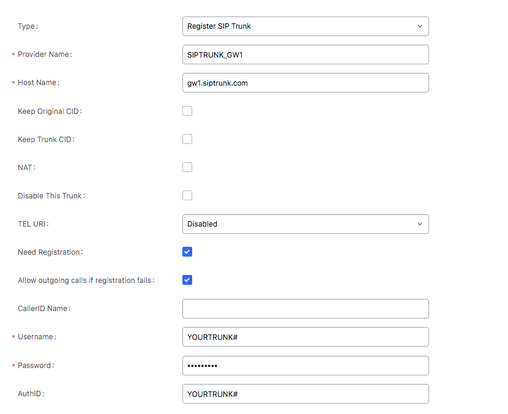Image resolution: width=508 pixels, height=414 pixels.
Task: Click the AuthID field YOURTRUNK#
Action: (305, 394)
